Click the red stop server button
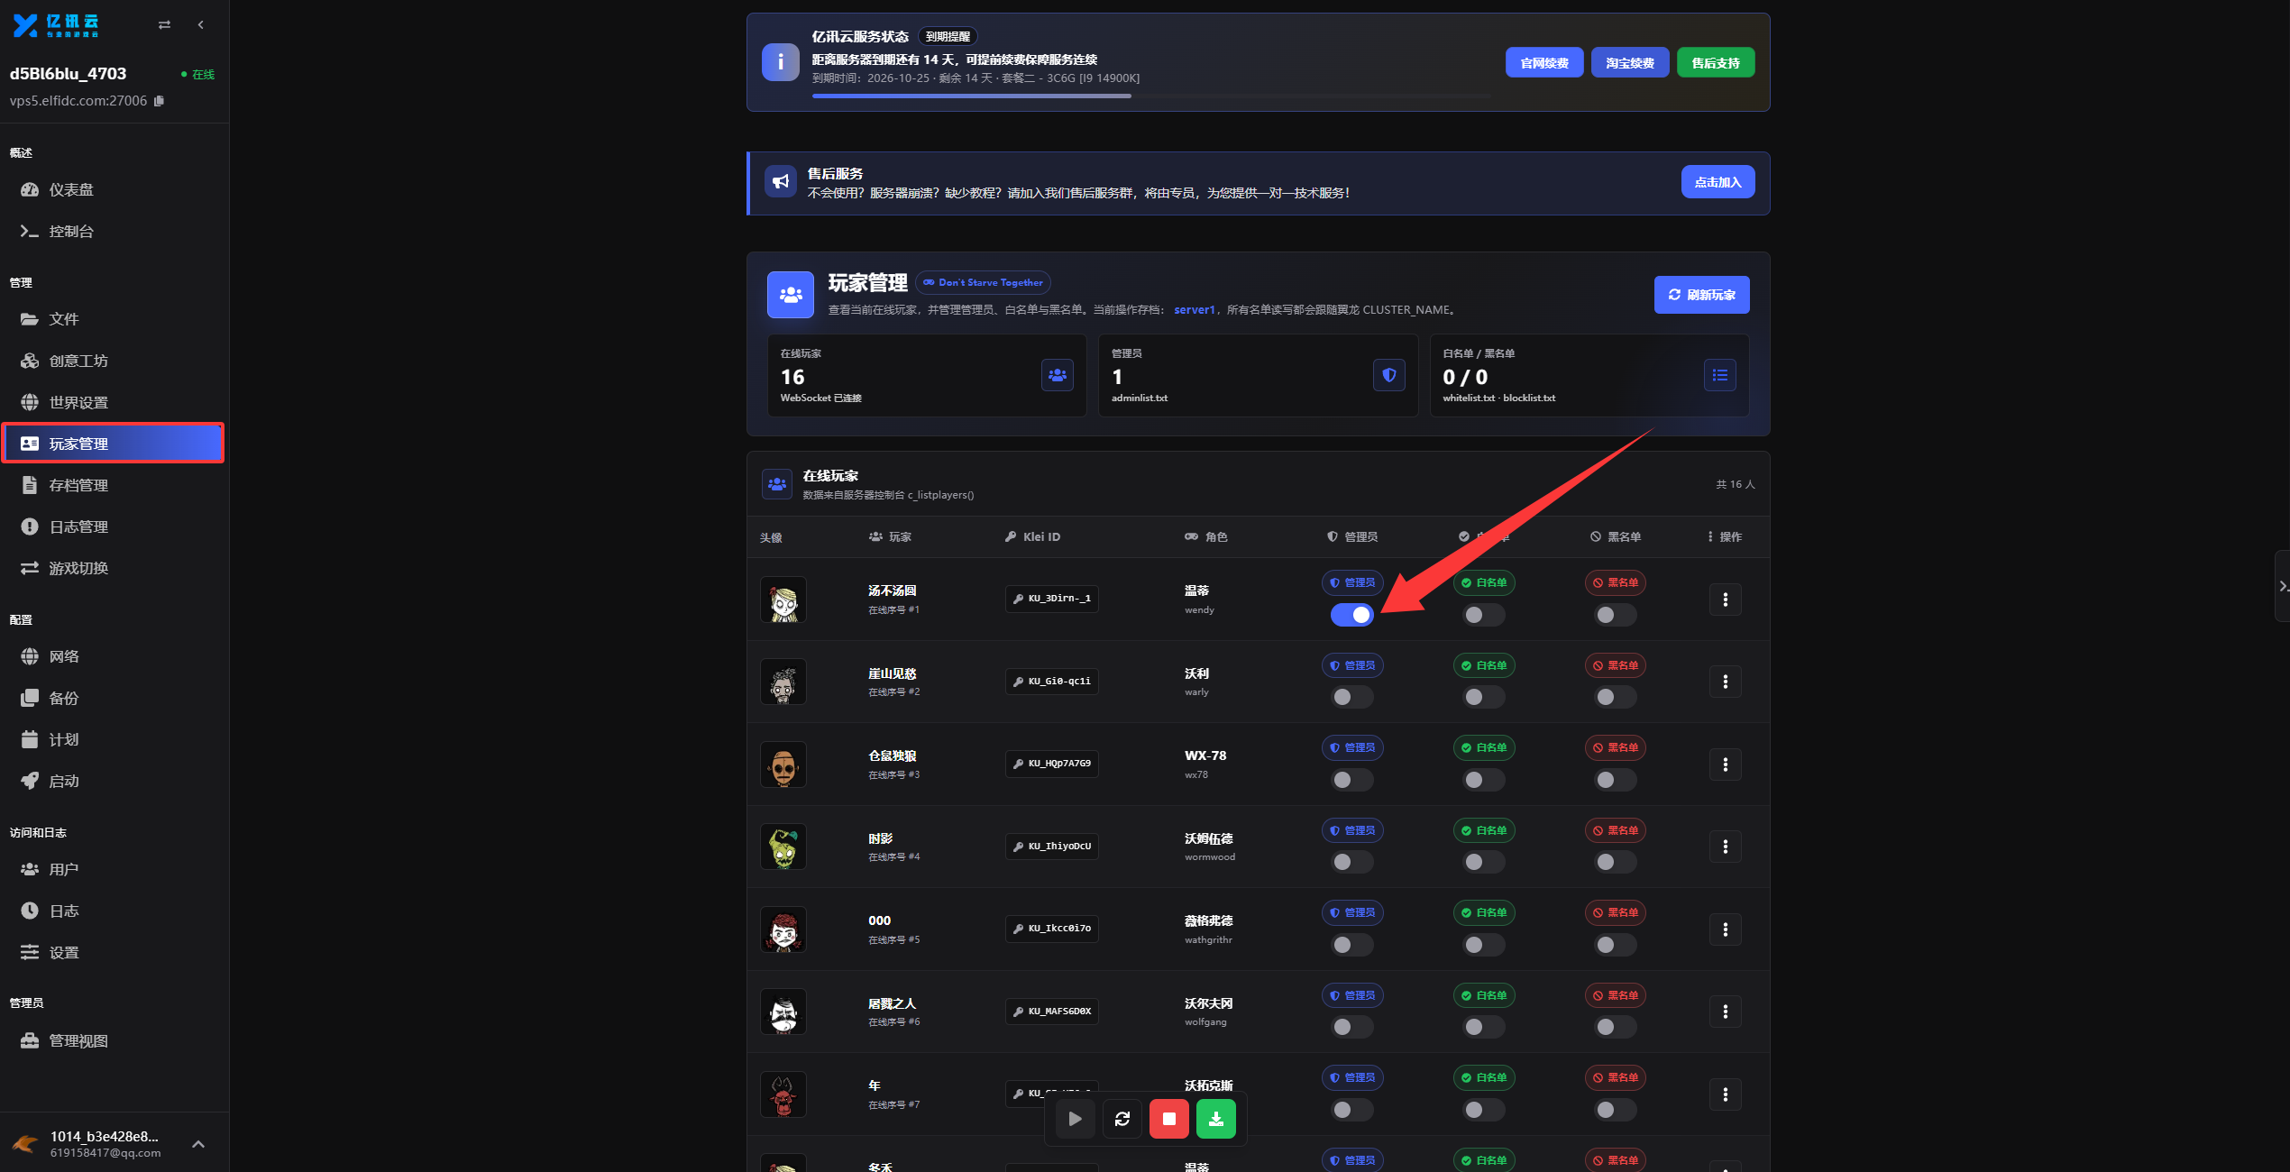The width and height of the screenshot is (2290, 1172). click(1168, 1119)
